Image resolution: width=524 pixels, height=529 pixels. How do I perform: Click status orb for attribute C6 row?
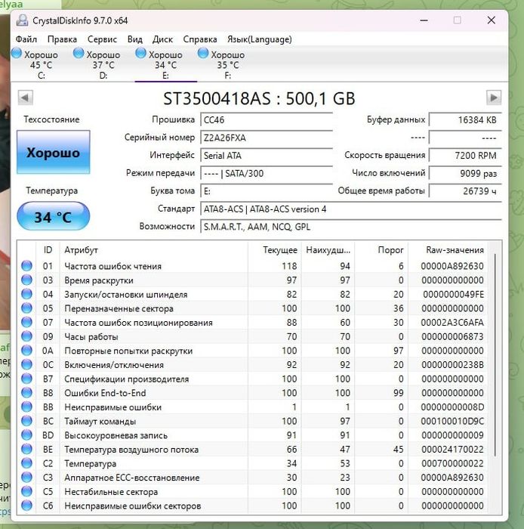pyautogui.click(x=26, y=506)
